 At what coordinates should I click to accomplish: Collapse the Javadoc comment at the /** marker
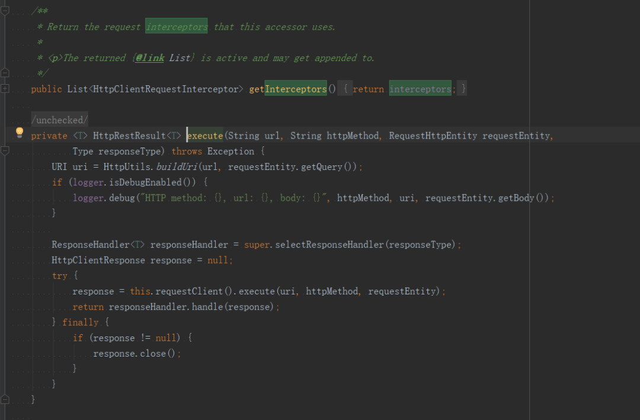point(5,11)
